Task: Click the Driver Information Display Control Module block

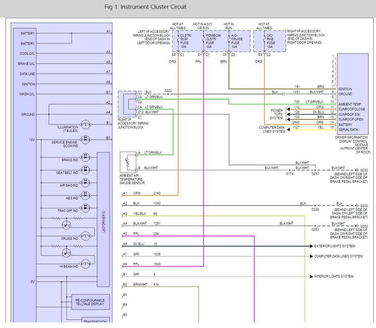Action: tap(353, 93)
